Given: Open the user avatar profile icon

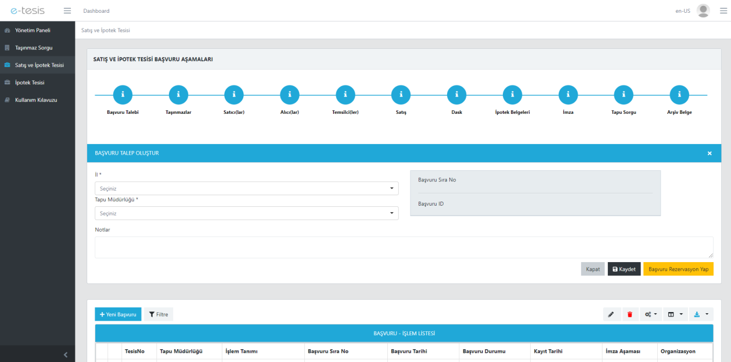Looking at the screenshot, I should pyautogui.click(x=703, y=11).
